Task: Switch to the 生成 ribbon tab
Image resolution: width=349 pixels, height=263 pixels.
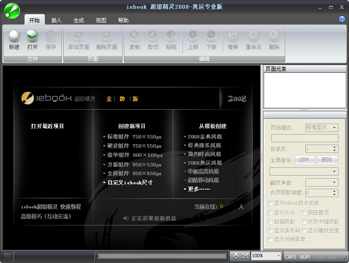Action: click(x=79, y=20)
